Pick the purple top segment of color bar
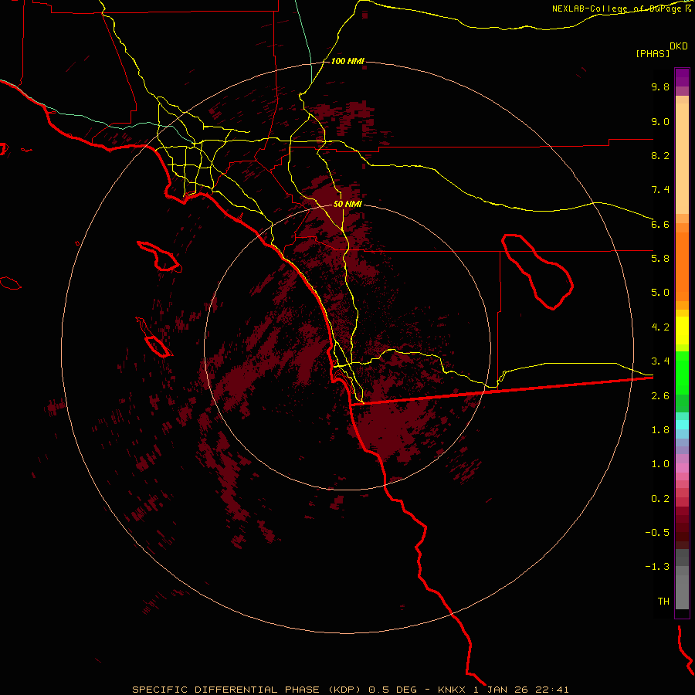 pos(682,77)
